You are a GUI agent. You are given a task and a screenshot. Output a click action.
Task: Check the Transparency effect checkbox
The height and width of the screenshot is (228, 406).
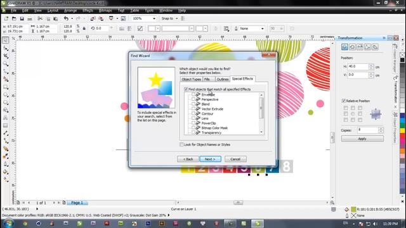tap(193, 132)
